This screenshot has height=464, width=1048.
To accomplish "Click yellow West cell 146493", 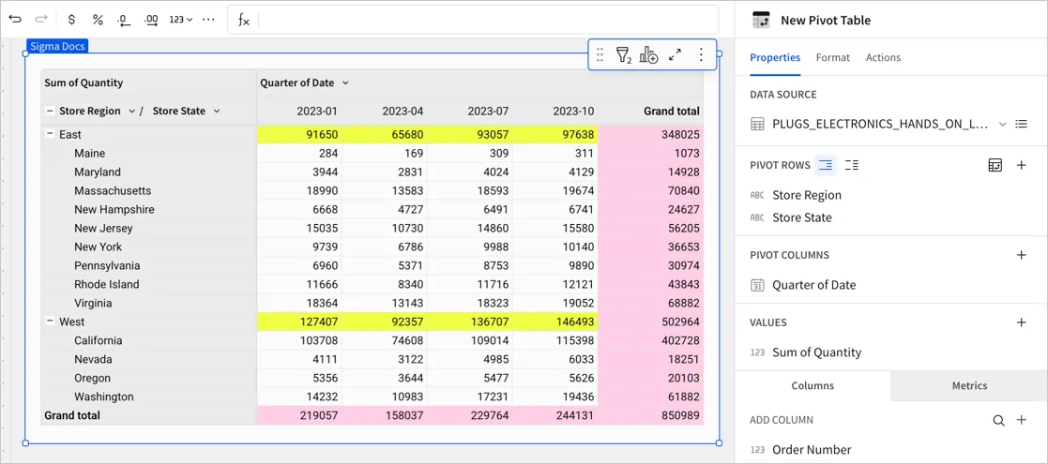I will (555, 322).
